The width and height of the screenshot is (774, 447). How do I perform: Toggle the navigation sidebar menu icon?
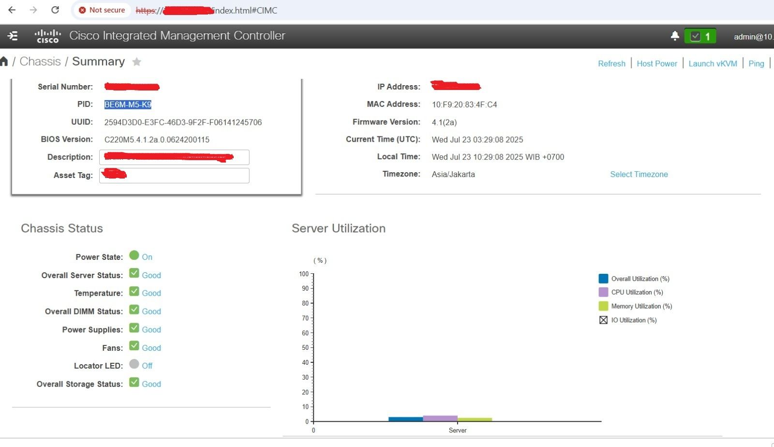(13, 36)
